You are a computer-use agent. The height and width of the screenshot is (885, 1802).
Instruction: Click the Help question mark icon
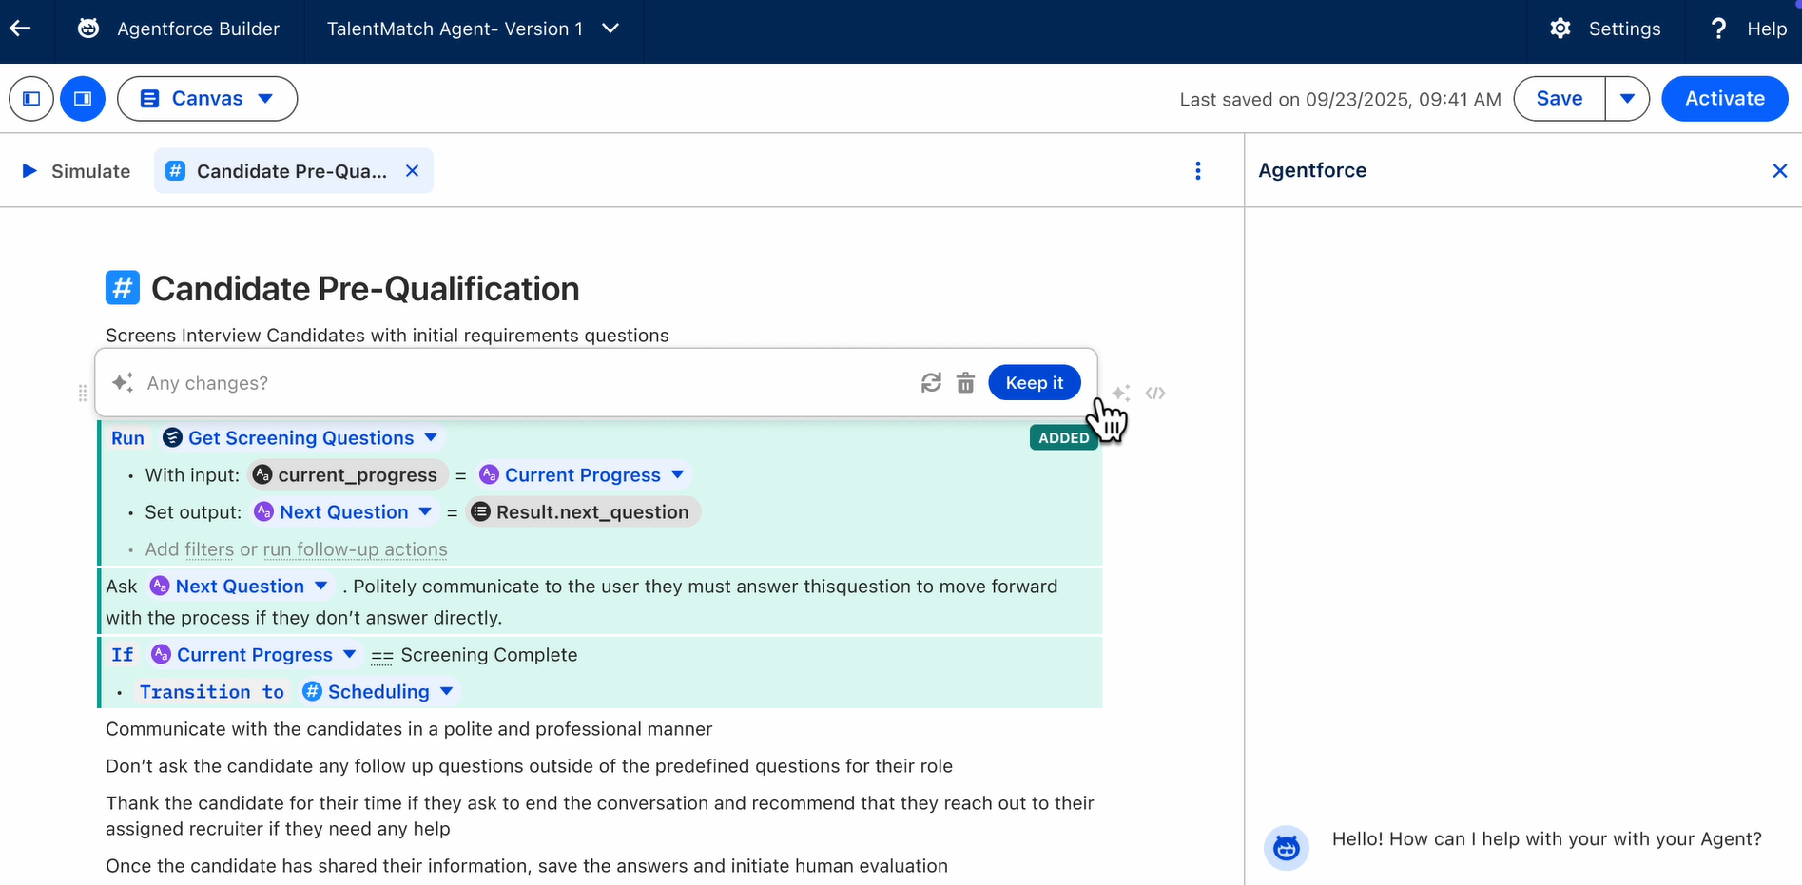click(x=1718, y=29)
